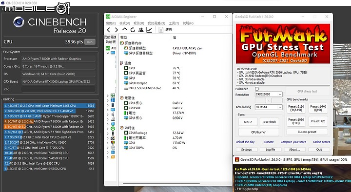
Task: Select the security shield icon in tree
Action: (x=113, y=143)
